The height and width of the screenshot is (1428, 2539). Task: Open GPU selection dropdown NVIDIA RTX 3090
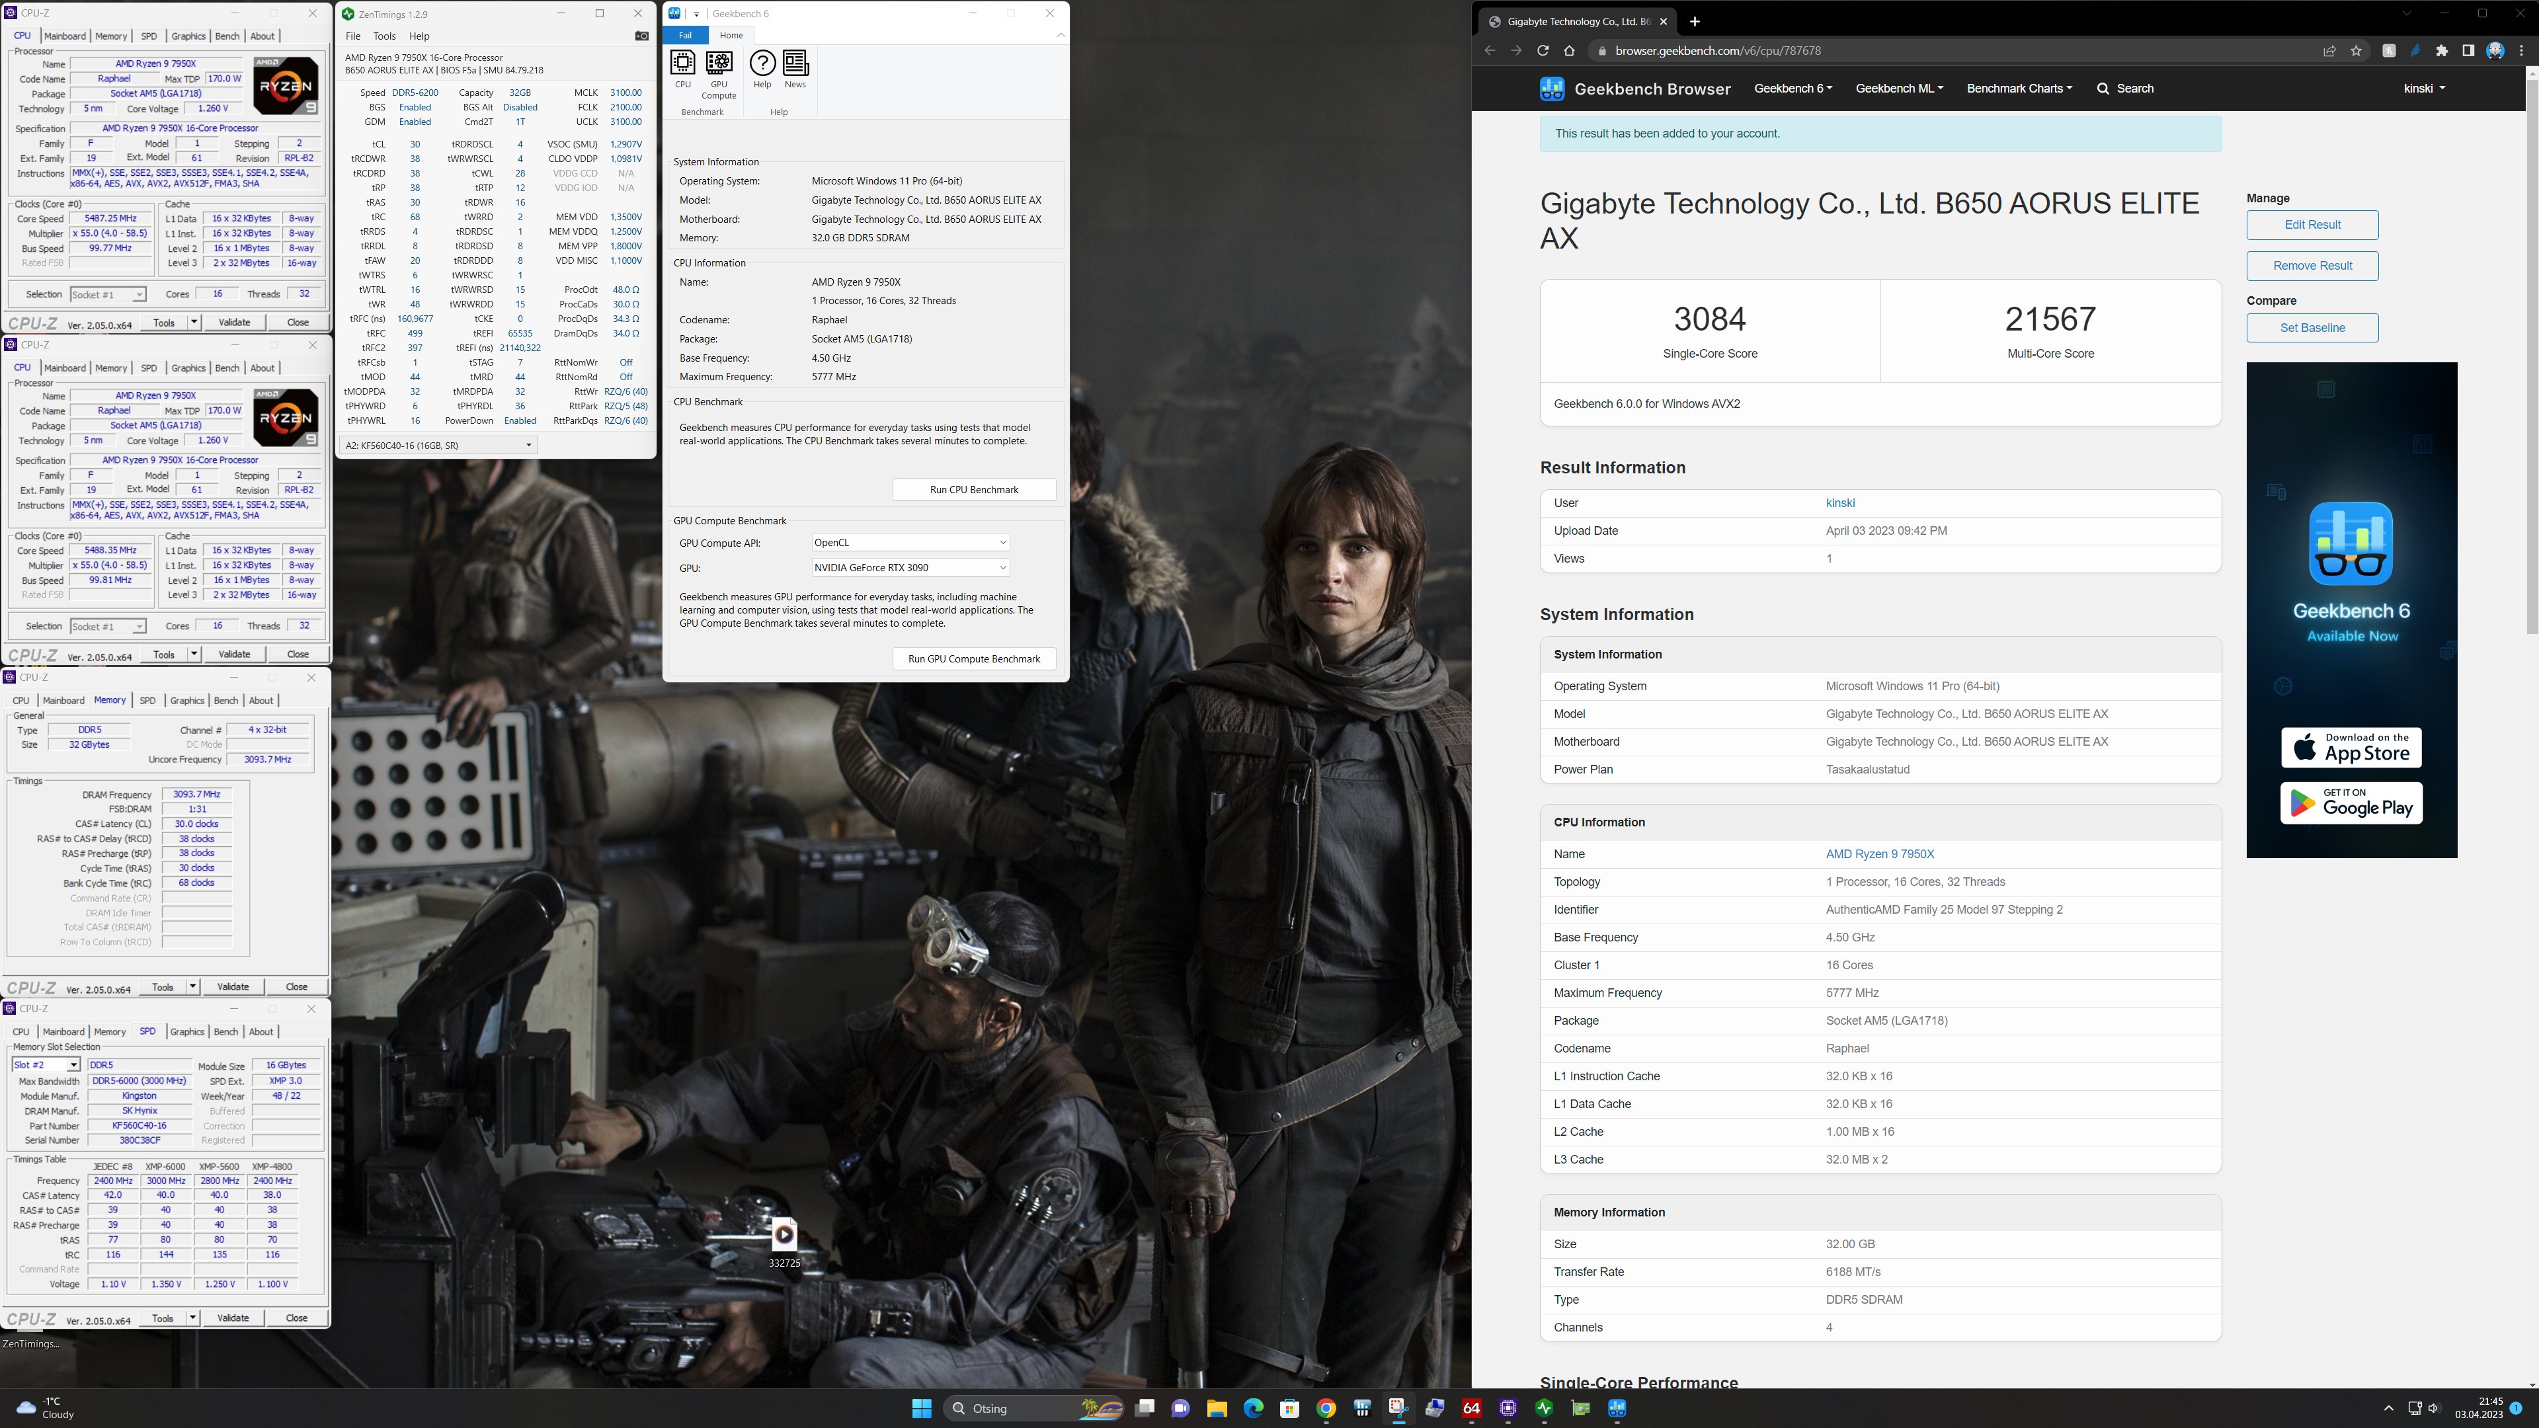[910, 568]
